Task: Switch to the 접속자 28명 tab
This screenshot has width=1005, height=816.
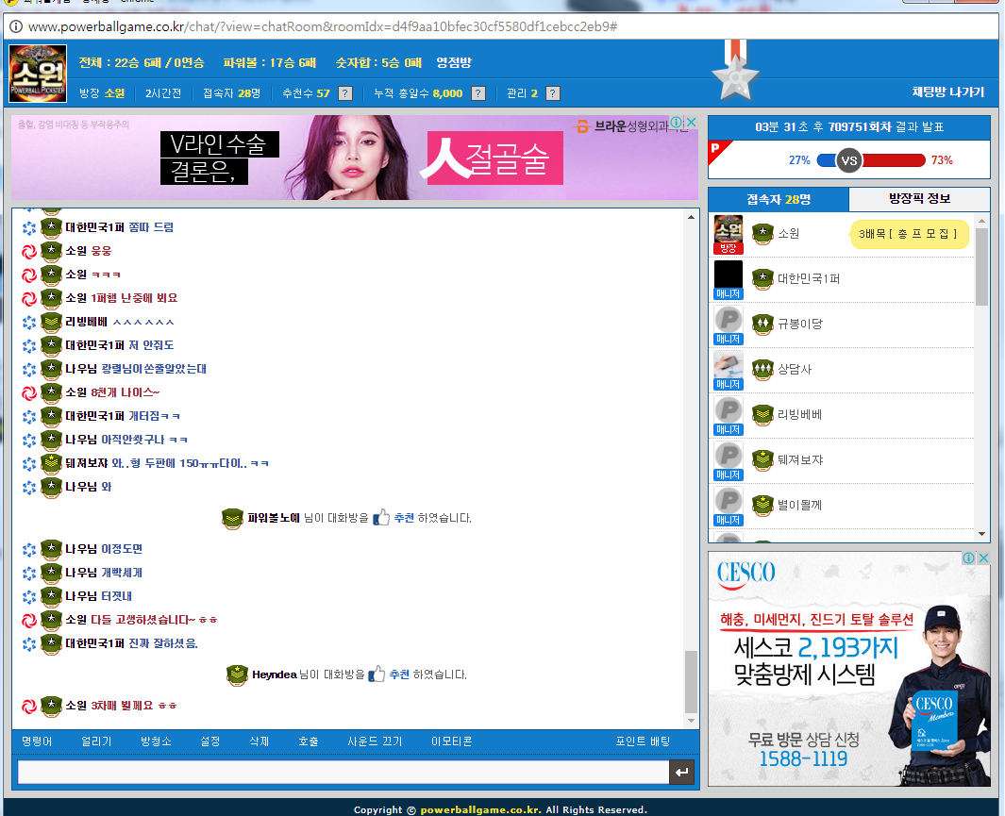Action: coord(779,199)
